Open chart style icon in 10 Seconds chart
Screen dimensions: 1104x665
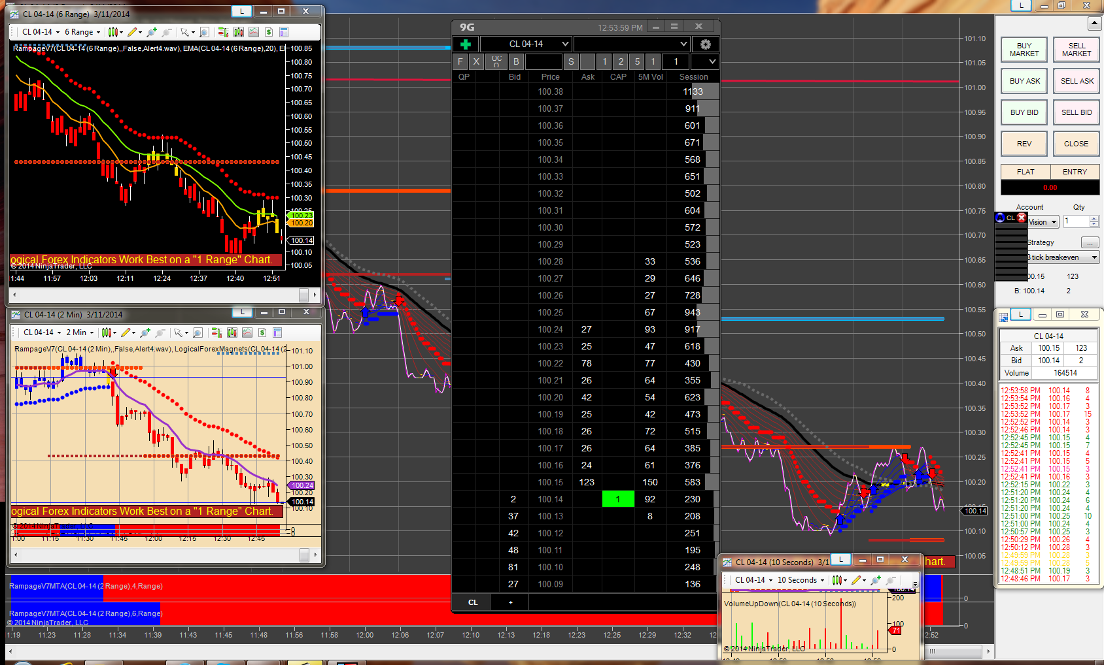click(x=836, y=580)
